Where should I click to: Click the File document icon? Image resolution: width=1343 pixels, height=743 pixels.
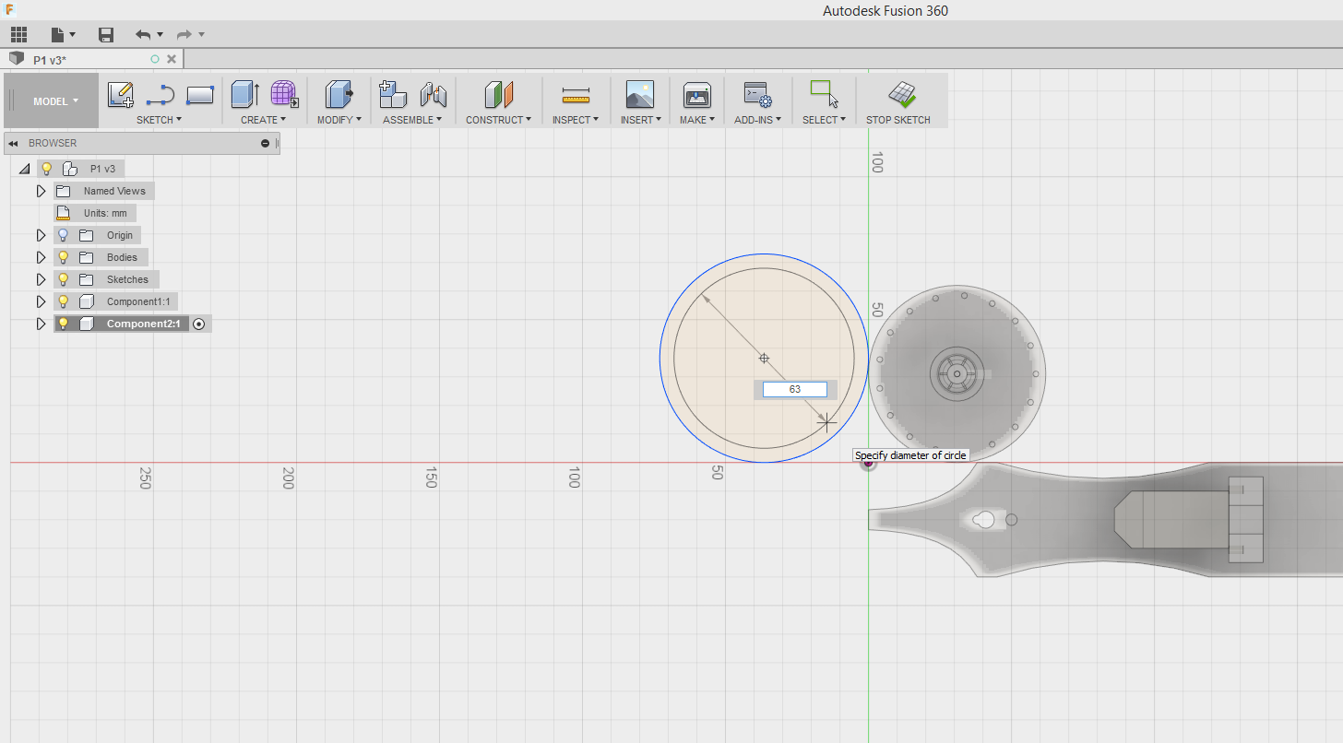[x=58, y=35]
